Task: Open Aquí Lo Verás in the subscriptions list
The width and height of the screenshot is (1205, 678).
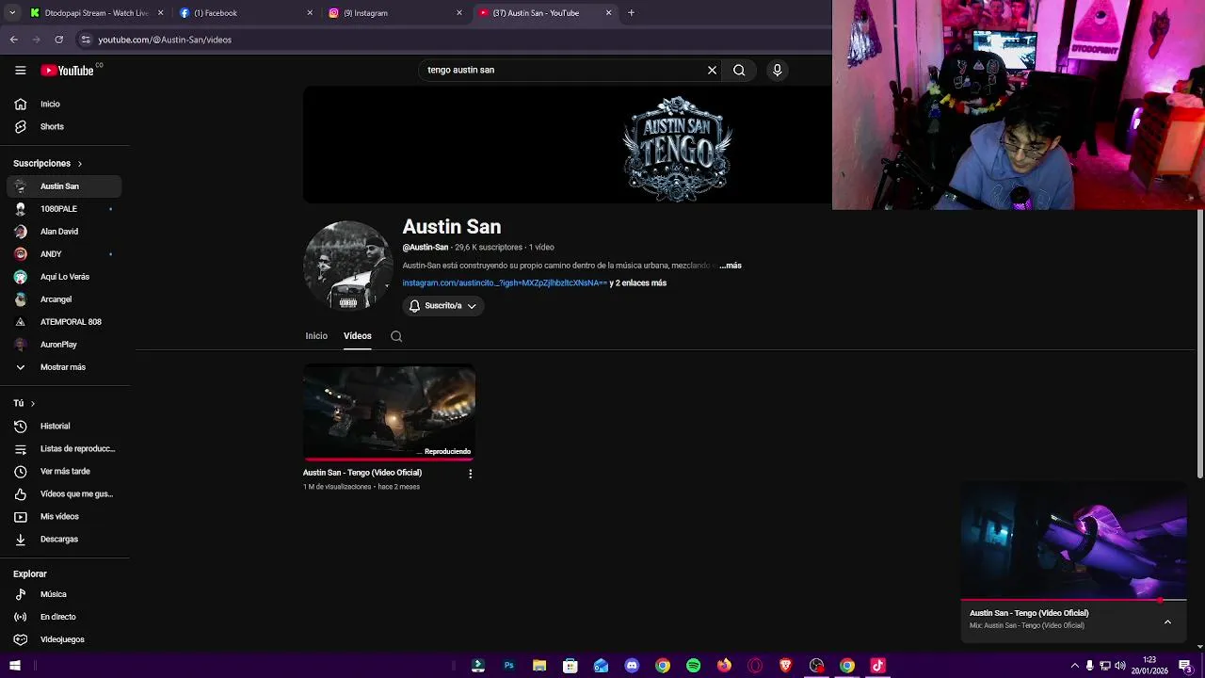Action: pyautogui.click(x=64, y=277)
